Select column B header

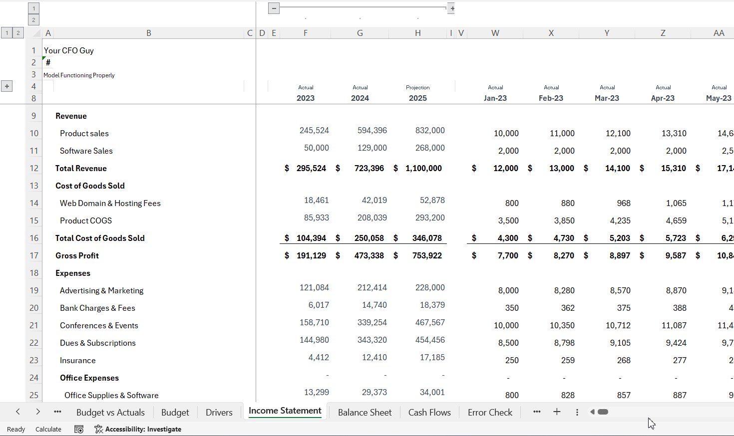[149, 33]
